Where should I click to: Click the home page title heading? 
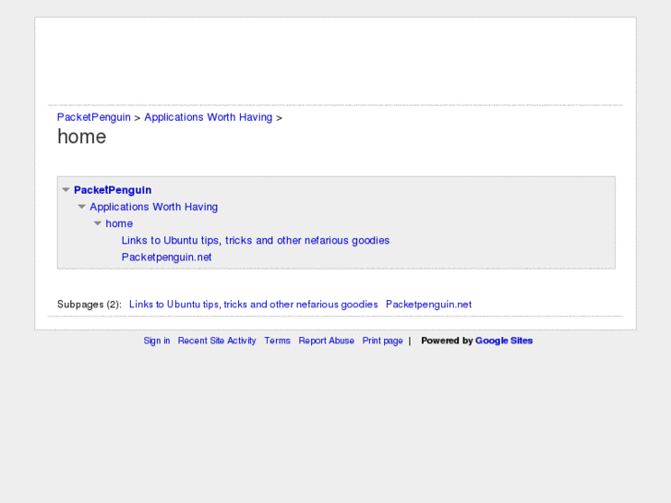[82, 137]
